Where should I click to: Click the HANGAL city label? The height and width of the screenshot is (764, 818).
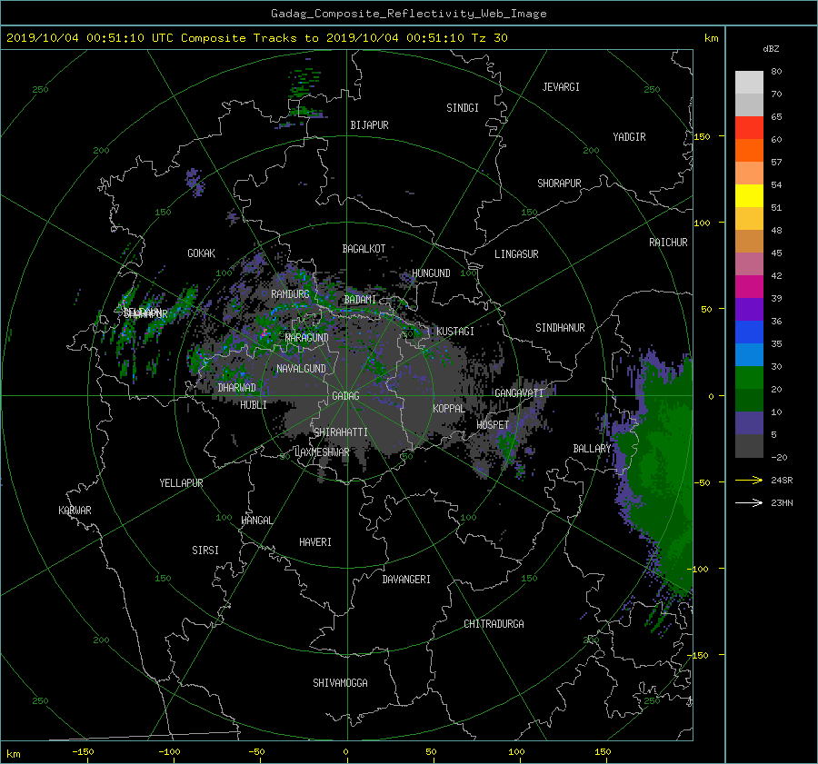click(x=257, y=520)
